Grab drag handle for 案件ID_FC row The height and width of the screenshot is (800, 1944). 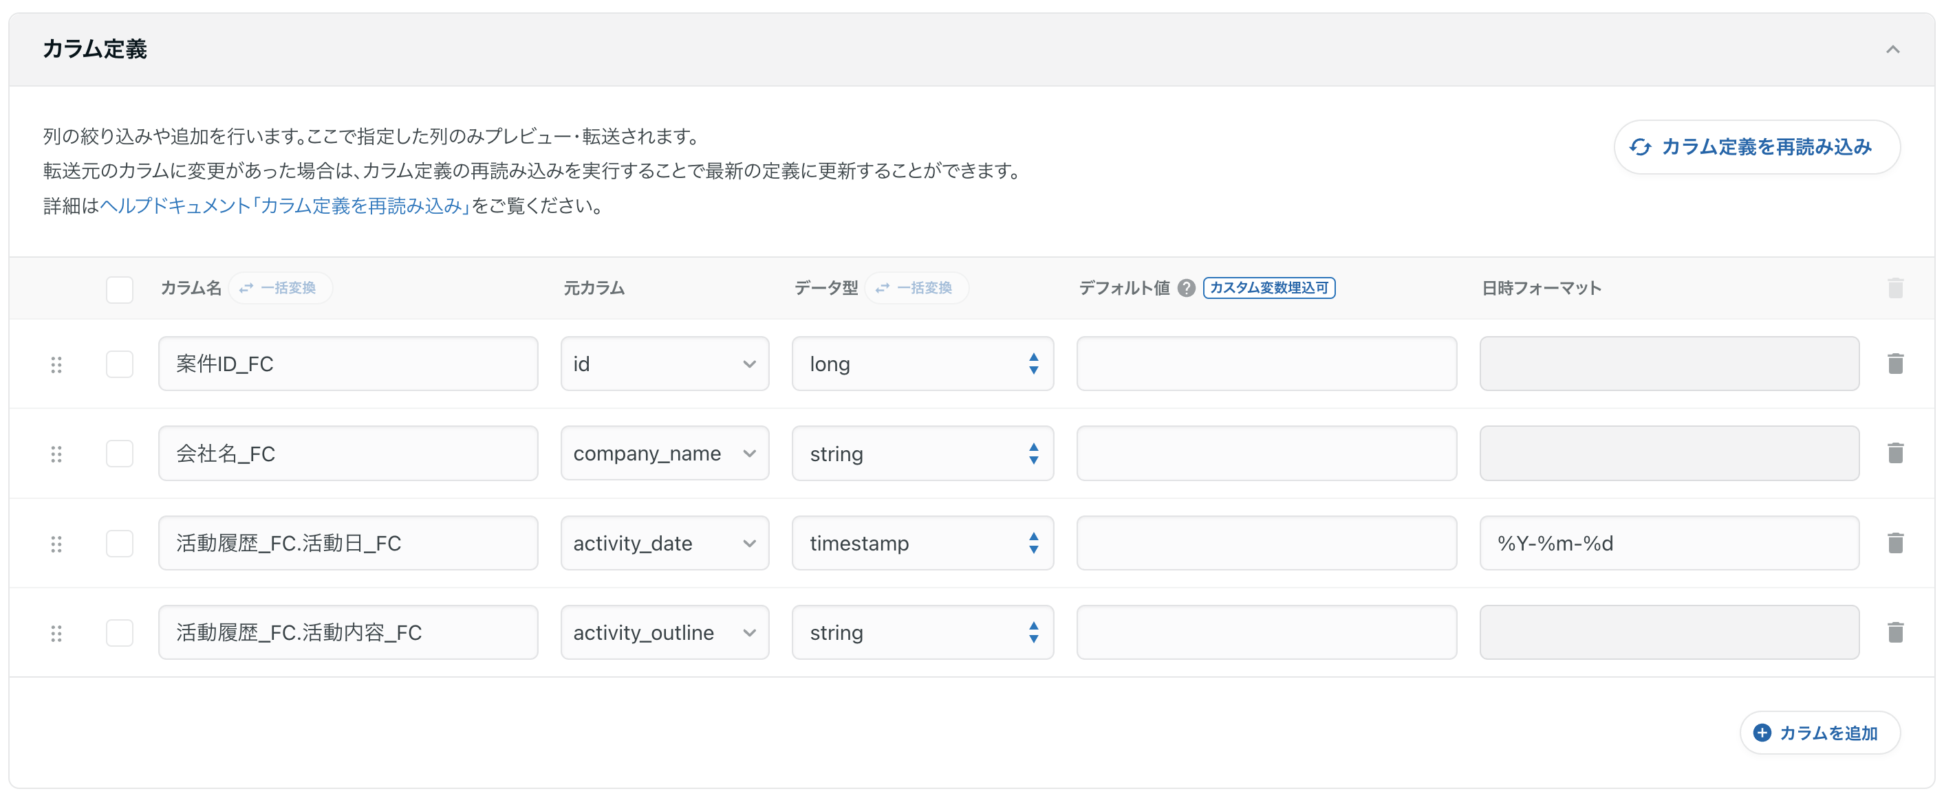click(x=56, y=365)
